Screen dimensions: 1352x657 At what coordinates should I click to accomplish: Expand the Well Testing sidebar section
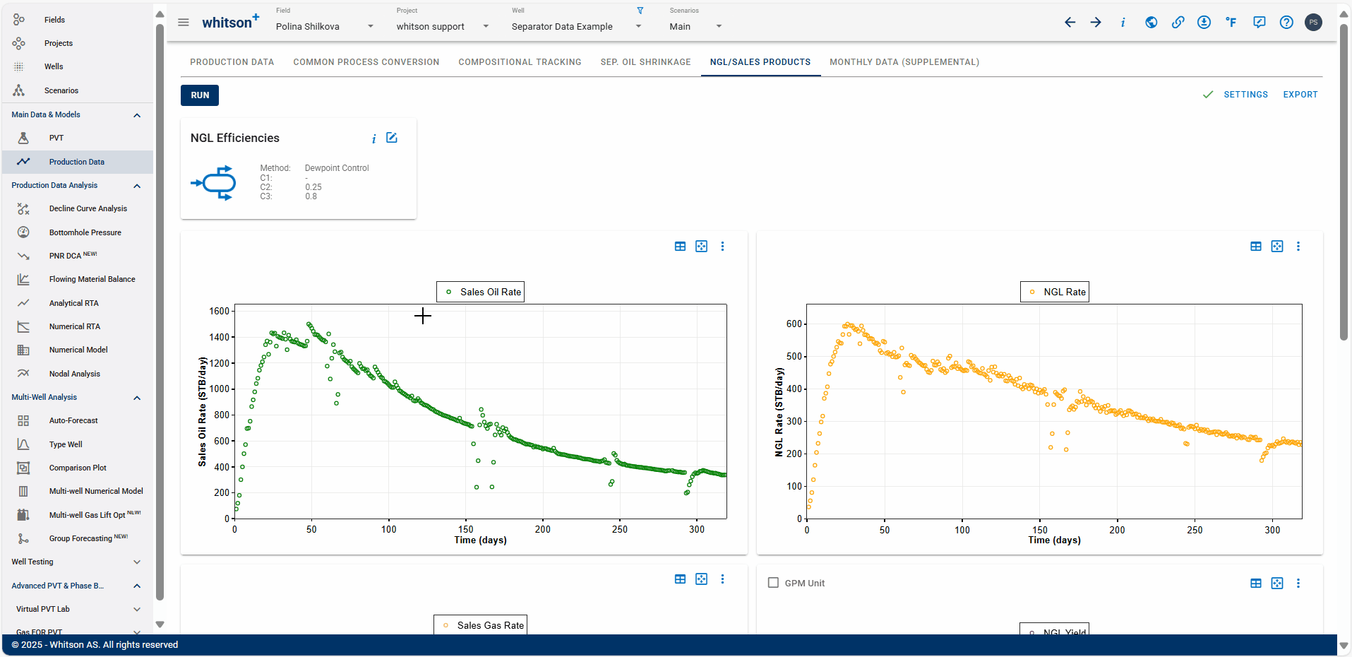[76, 562]
